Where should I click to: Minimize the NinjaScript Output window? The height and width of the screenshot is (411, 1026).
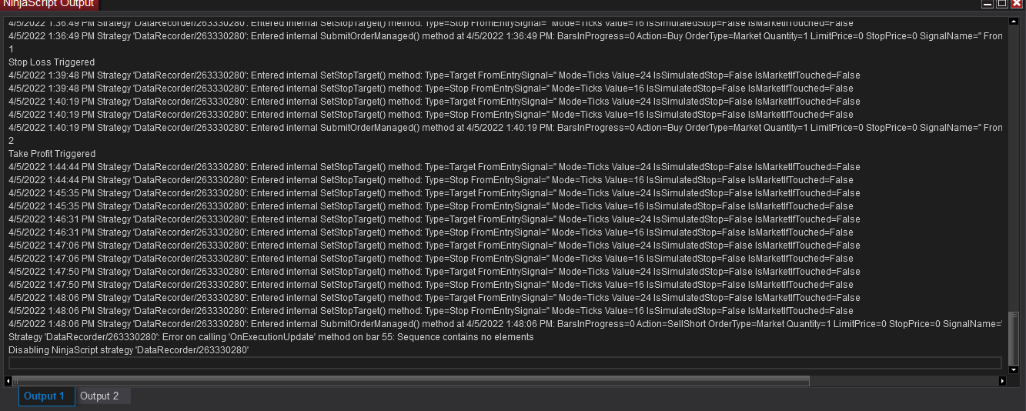pos(988,4)
